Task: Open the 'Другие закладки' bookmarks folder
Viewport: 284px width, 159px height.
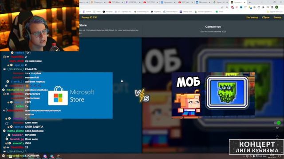Action: pos(275,12)
